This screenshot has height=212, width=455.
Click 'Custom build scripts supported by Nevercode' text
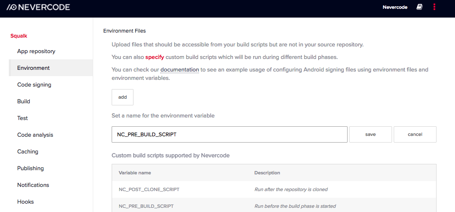[170, 156]
